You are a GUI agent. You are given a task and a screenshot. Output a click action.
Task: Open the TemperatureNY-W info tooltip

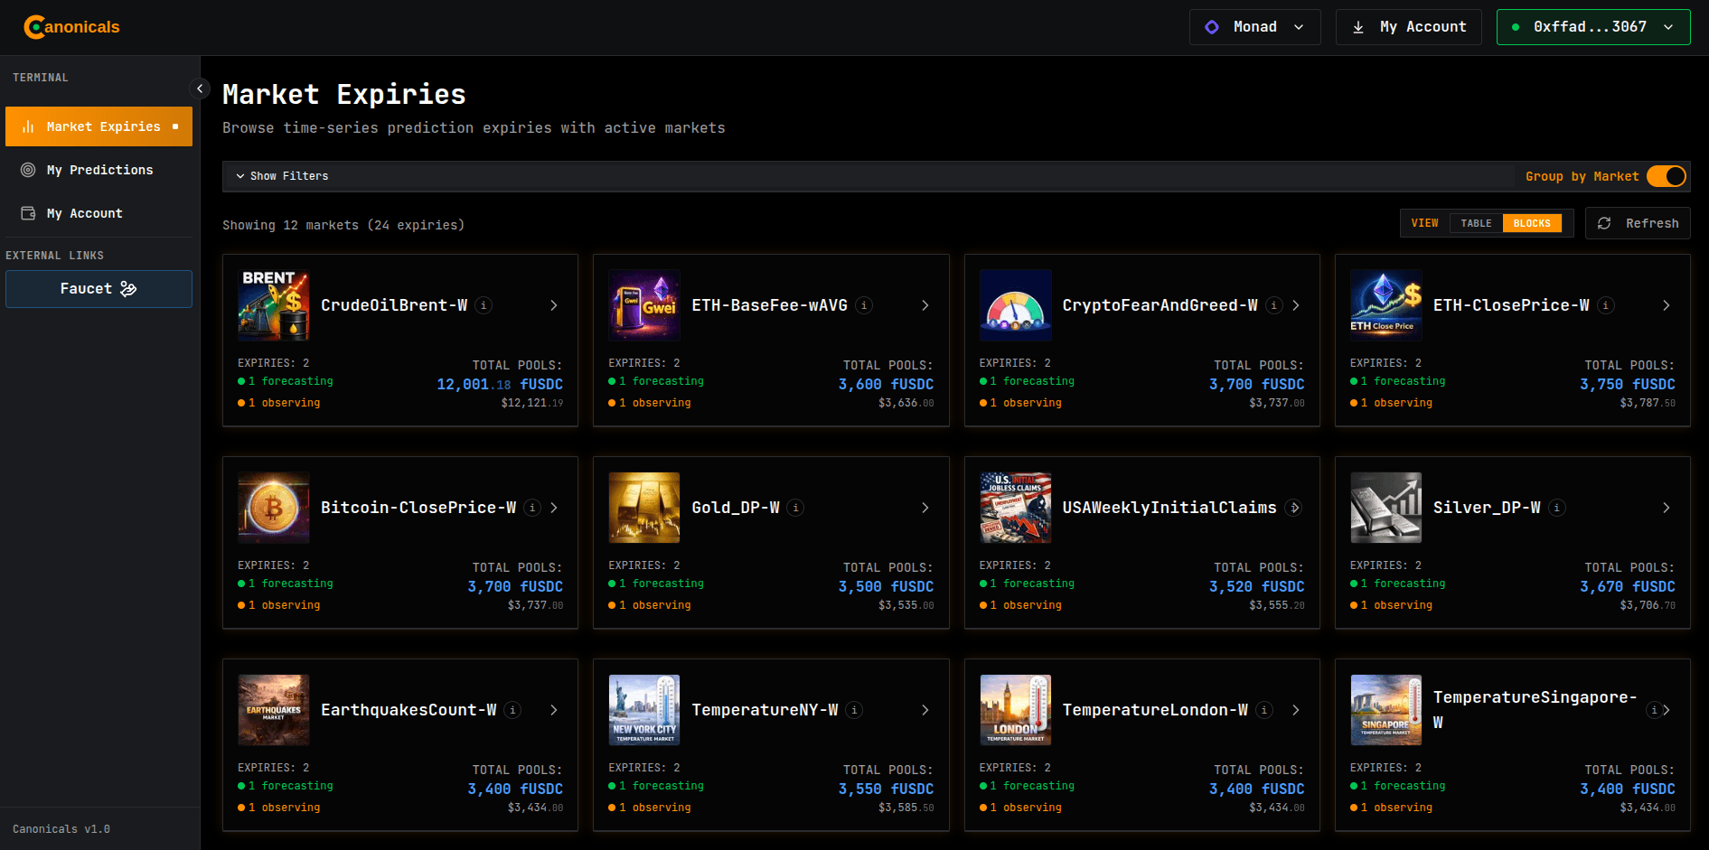point(853,710)
